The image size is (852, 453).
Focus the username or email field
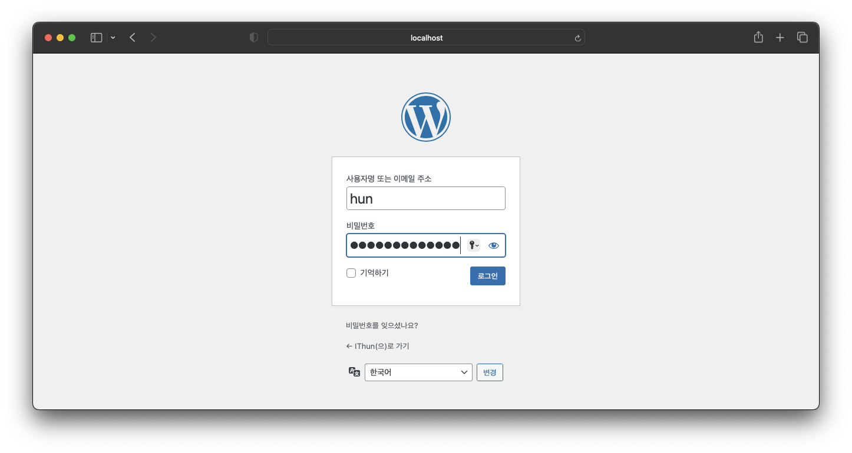[426, 198]
